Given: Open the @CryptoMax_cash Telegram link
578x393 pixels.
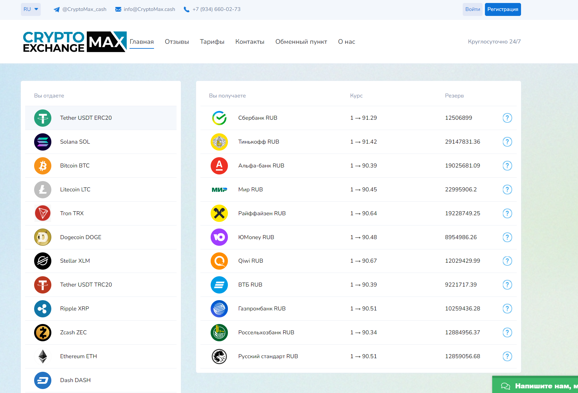Looking at the screenshot, I should coord(84,9).
